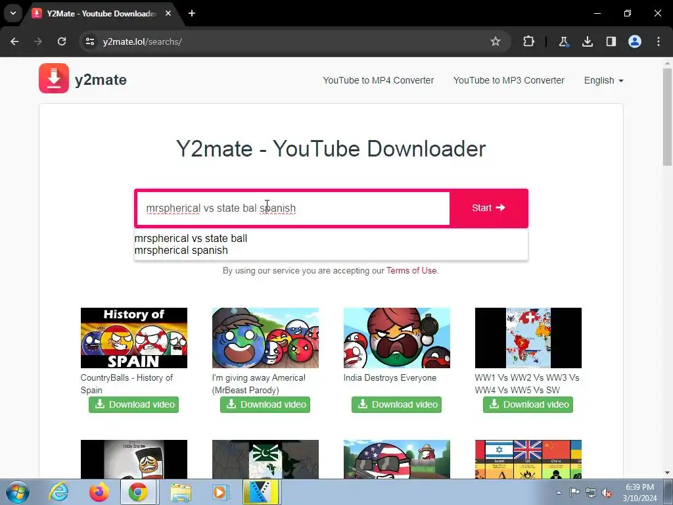Open Action Center flag icon

[x=574, y=493]
